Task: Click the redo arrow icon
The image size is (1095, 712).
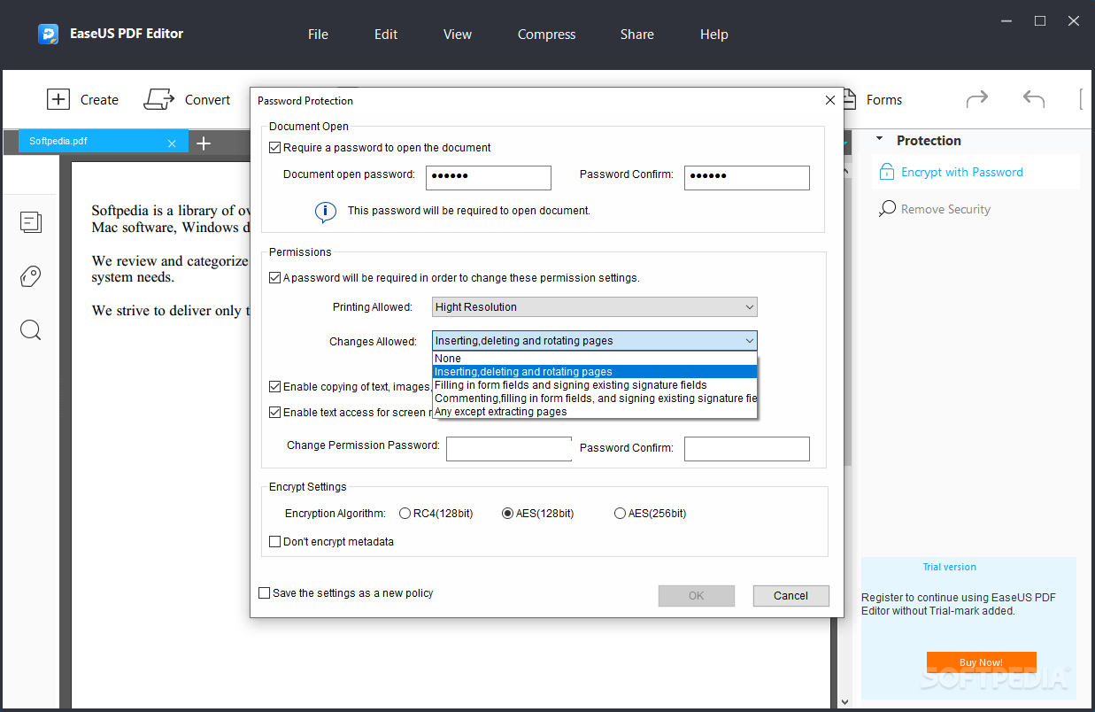Action: click(977, 98)
